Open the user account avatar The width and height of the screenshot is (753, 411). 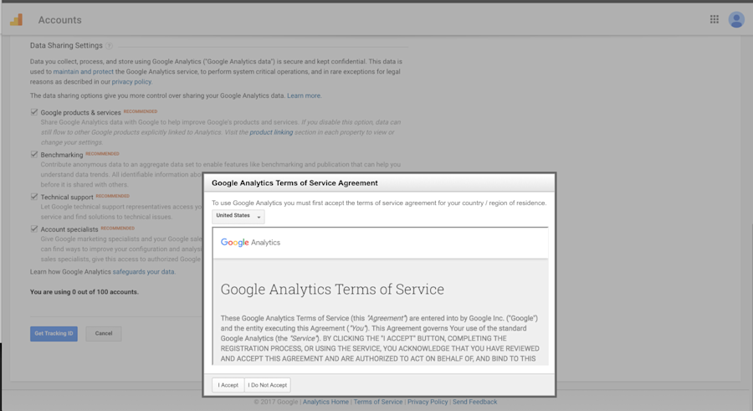point(736,20)
